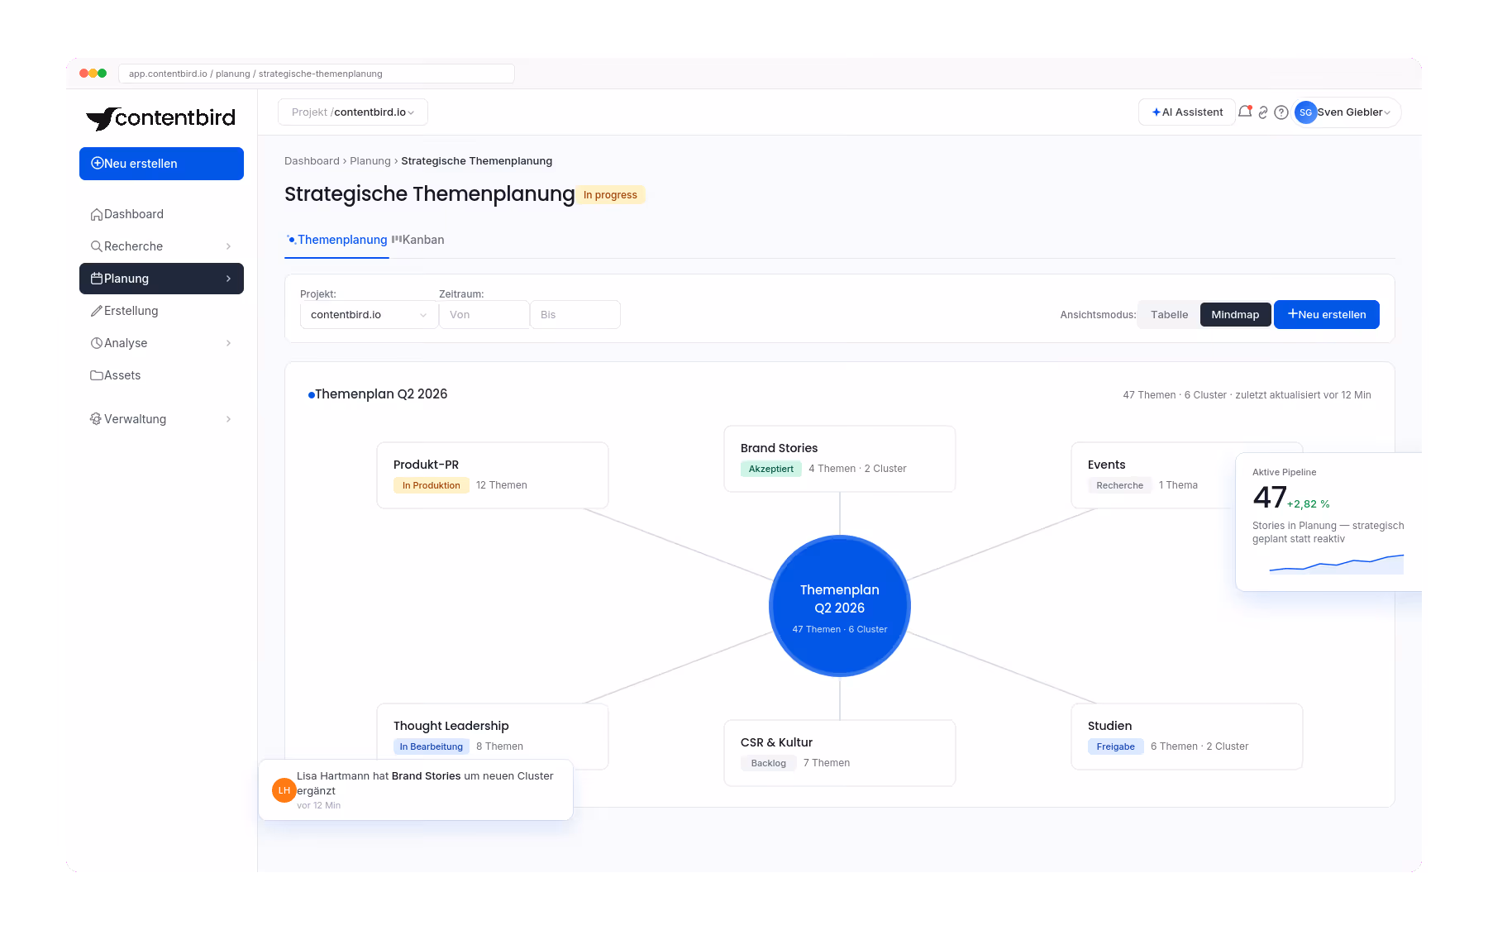Open the Produkt-PR cluster card
This screenshot has width=1488, height=930.
(x=493, y=475)
